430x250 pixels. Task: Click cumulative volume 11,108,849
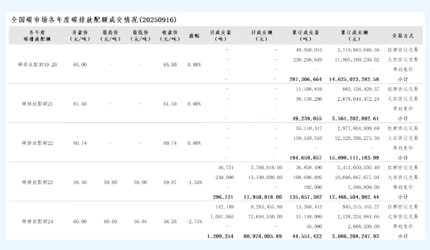309,89
